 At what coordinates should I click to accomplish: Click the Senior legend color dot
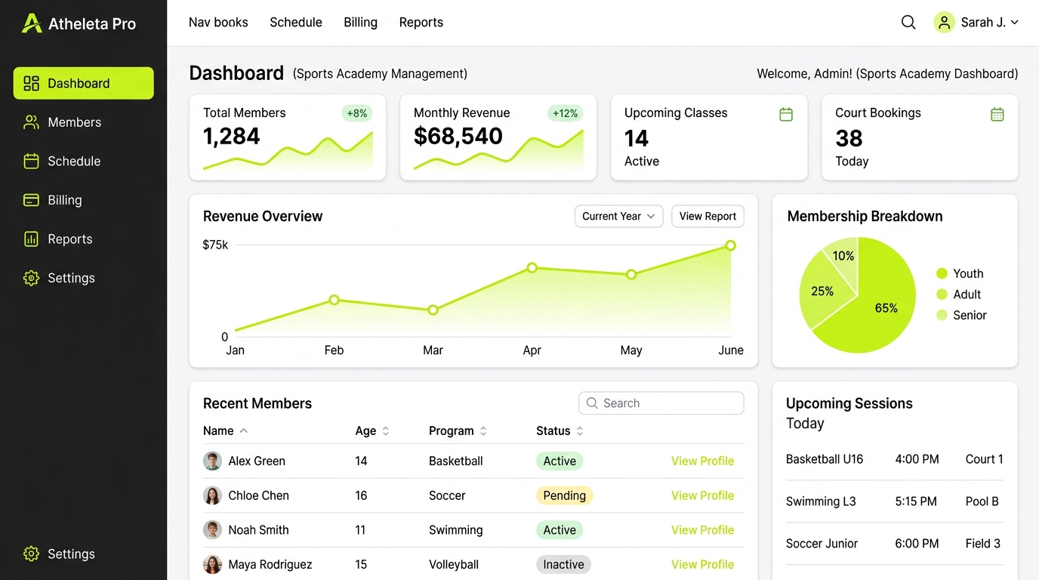[942, 315]
